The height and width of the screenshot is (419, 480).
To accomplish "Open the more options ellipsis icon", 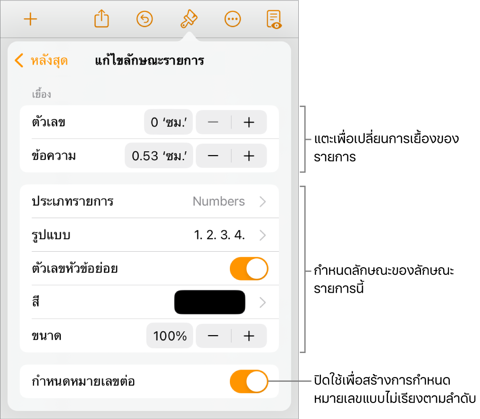I will click(x=232, y=19).
